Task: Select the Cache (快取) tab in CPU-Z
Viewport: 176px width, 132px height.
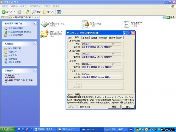Action: pos(77,37)
